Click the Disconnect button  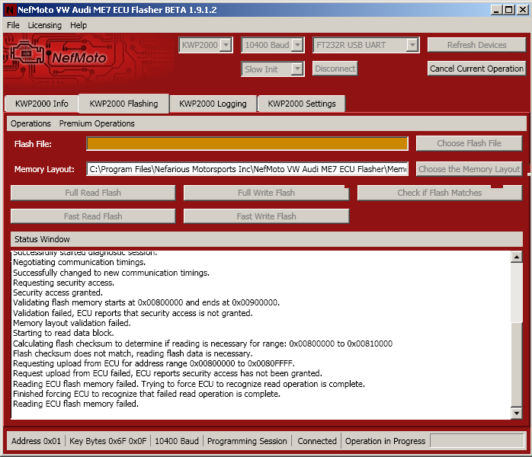tap(335, 69)
